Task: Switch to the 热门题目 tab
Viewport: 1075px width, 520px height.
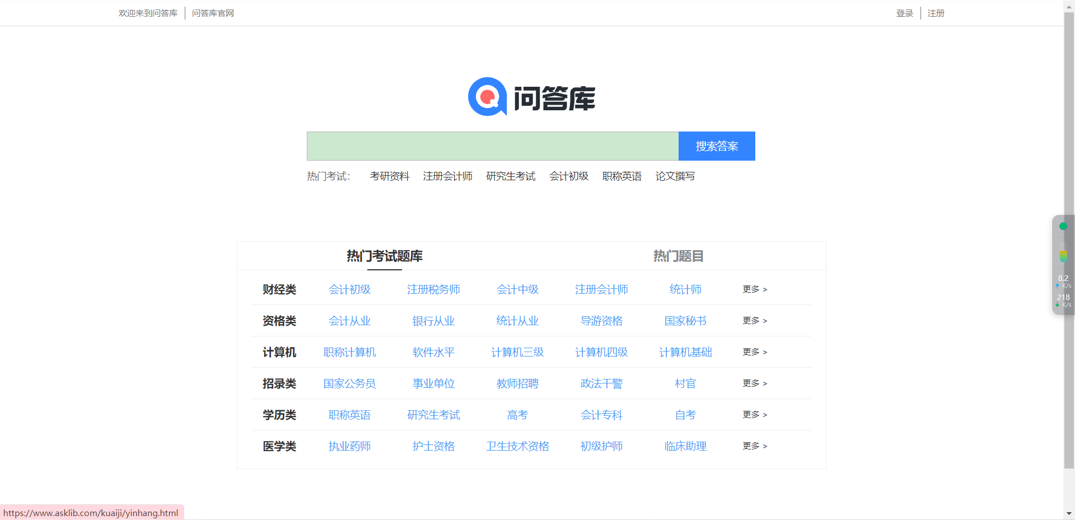Action: click(678, 256)
